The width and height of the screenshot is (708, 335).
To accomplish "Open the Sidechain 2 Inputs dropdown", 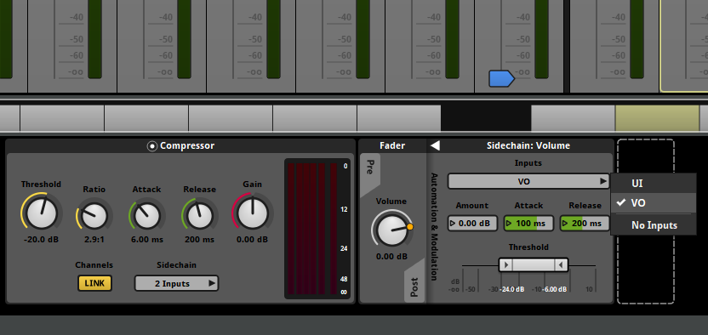I will click(x=176, y=283).
